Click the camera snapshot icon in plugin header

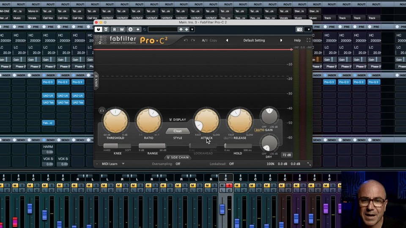[299, 30]
